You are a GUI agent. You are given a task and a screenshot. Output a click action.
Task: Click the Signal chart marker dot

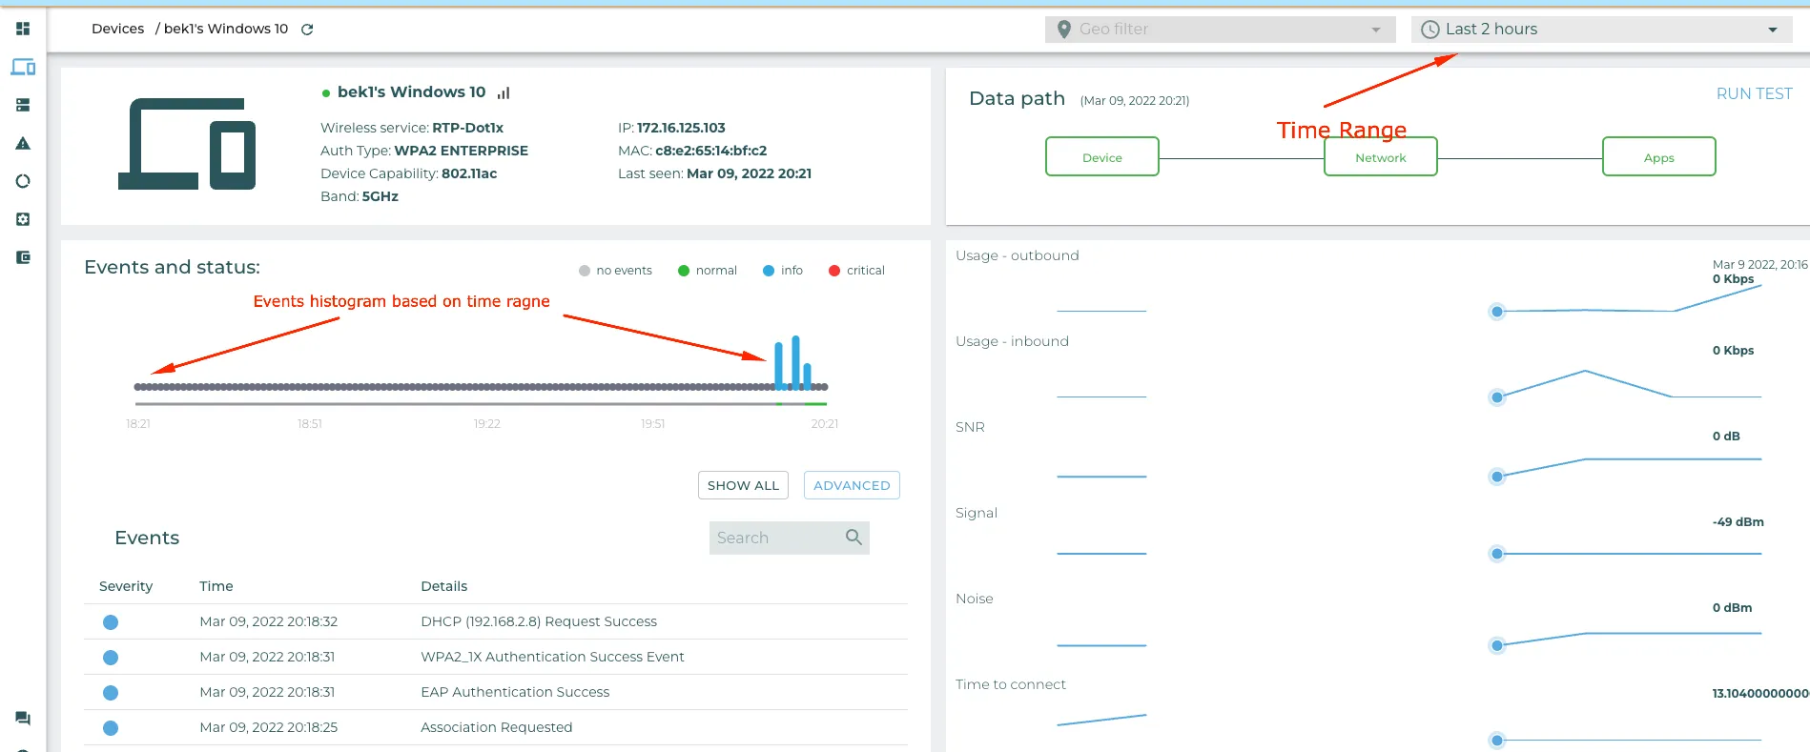[x=1497, y=554]
